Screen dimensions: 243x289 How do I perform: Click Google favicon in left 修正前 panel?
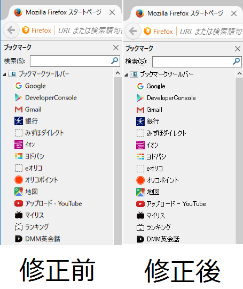(x=19, y=86)
